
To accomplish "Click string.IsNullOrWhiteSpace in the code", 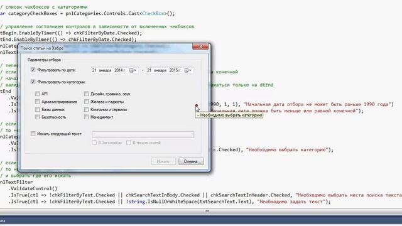I will (x=161, y=202).
